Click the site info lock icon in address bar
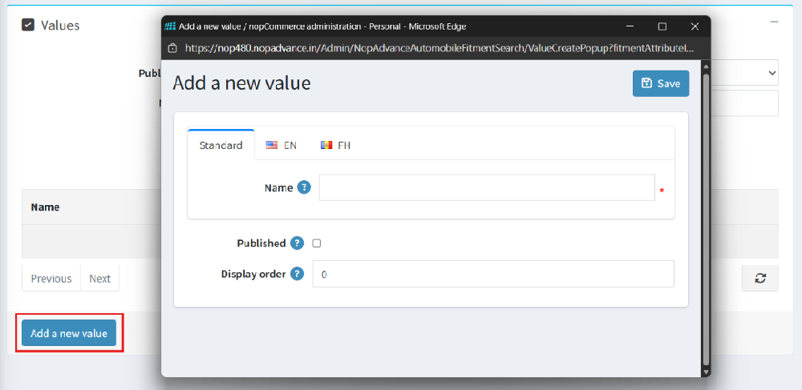 tap(173, 47)
